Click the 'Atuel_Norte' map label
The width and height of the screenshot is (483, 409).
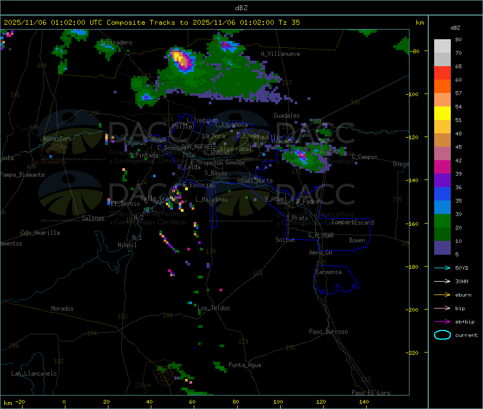click(255, 181)
